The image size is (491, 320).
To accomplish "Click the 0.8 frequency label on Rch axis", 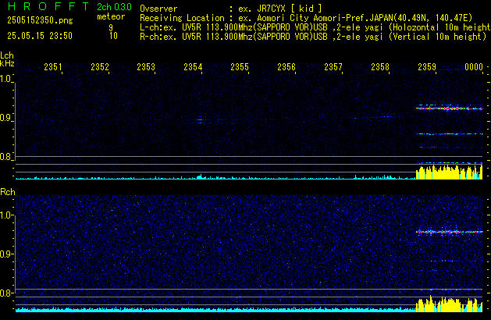I will pyautogui.click(x=5, y=293).
